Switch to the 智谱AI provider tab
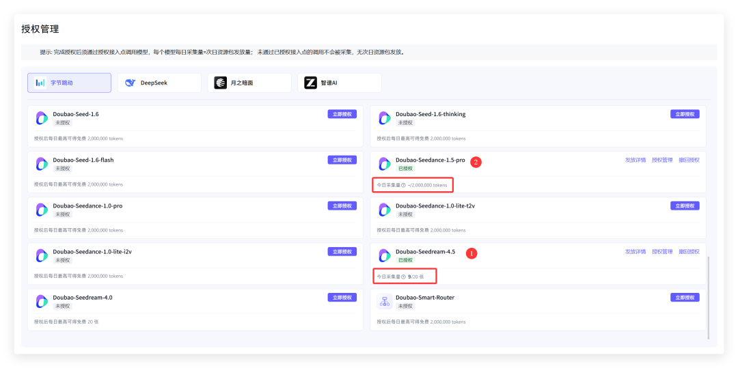Image resolution: width=738 pixels, height=368 pixels. tap(340, 83)
